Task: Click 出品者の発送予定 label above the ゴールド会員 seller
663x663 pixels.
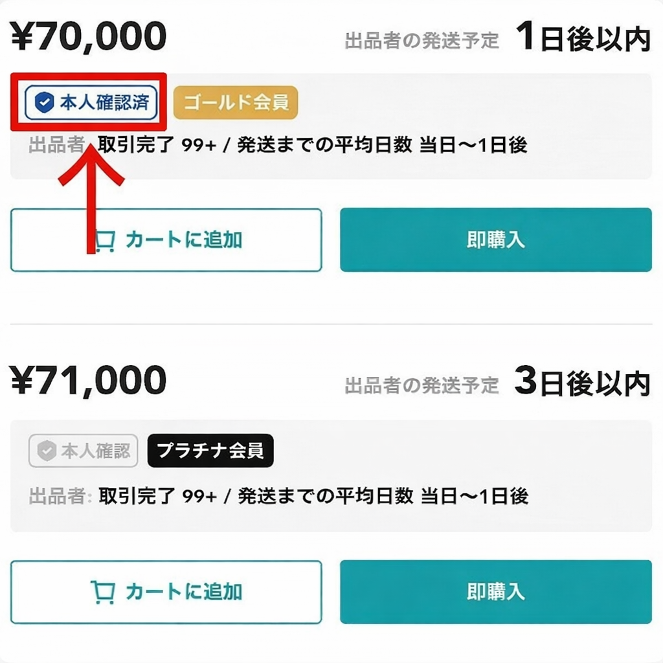Action: [422, 41]
